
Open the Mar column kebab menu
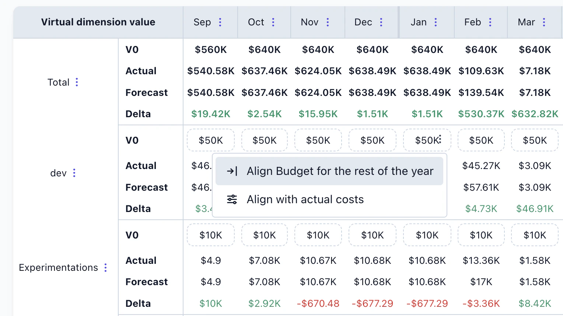(544, 22)
